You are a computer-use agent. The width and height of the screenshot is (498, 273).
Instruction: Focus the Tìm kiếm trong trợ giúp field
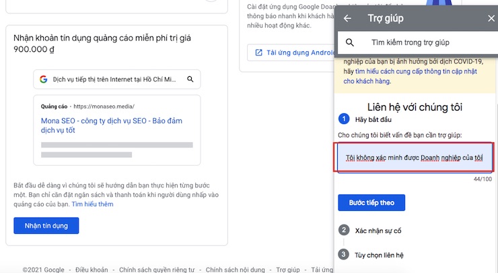pos(418,42)
